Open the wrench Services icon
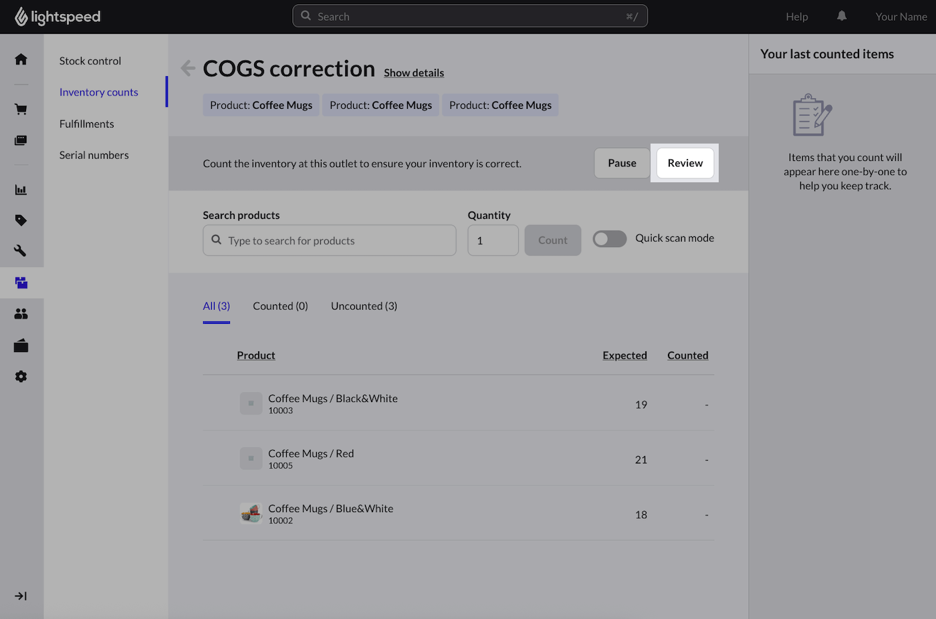The image size is (936, 619). pyautogui.click(x=21, y=251)
